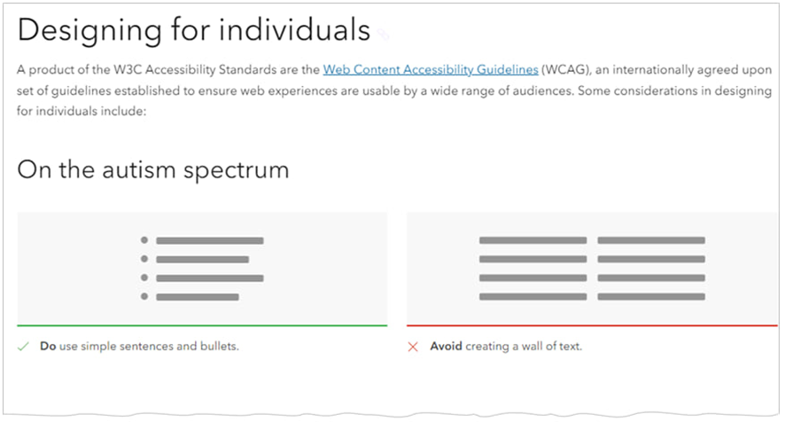The height and width of the screenshot is (422, 785).
Task: Click the "Avoid creating a wall of text" caption
Action: coord(506,347)
